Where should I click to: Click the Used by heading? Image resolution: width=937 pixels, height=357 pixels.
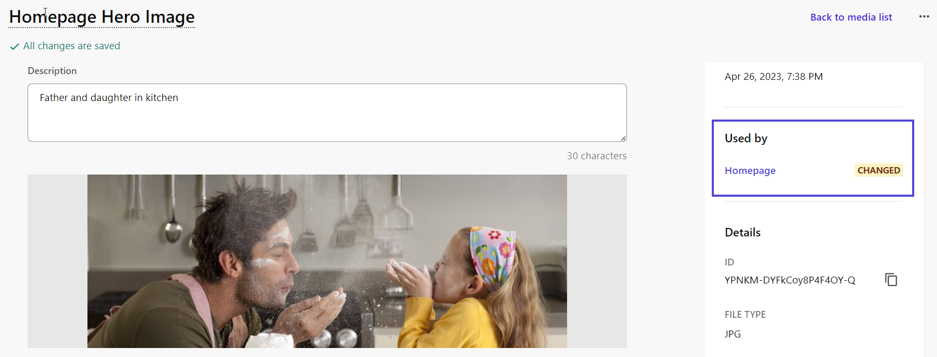click(746, 138)
